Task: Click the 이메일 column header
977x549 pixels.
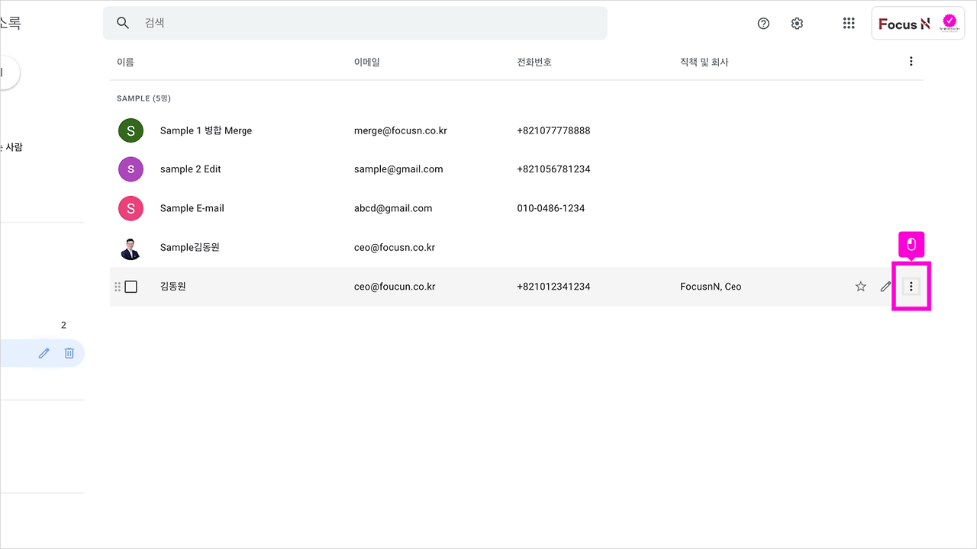Action: (x=367, y=62)
